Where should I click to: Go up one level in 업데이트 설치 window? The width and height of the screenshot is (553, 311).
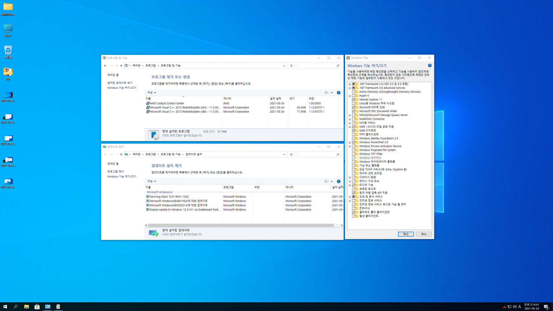121,155
